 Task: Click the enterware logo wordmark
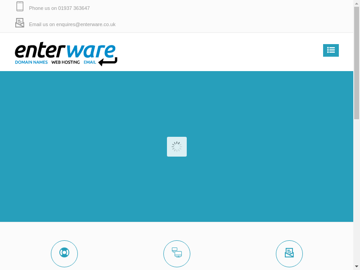coord(65,50)
